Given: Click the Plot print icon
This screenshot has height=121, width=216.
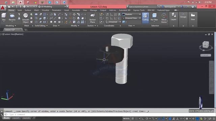Looking at the screenshot, I should click(24, 7).
